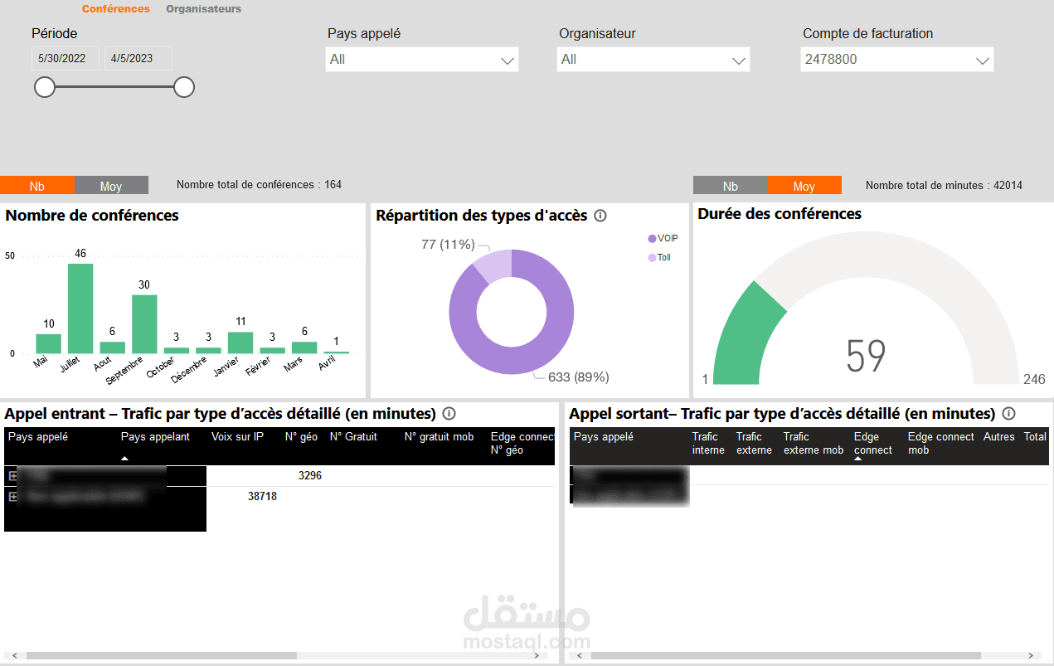Viewport: 1054px width, 666px height.
Task: Expand the second row in Appel entrant table
Action: pos(12,497)
